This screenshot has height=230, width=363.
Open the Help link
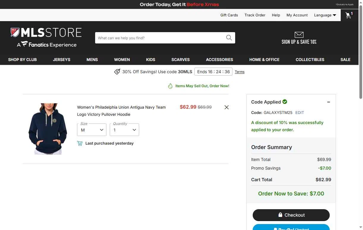[276, 15]
